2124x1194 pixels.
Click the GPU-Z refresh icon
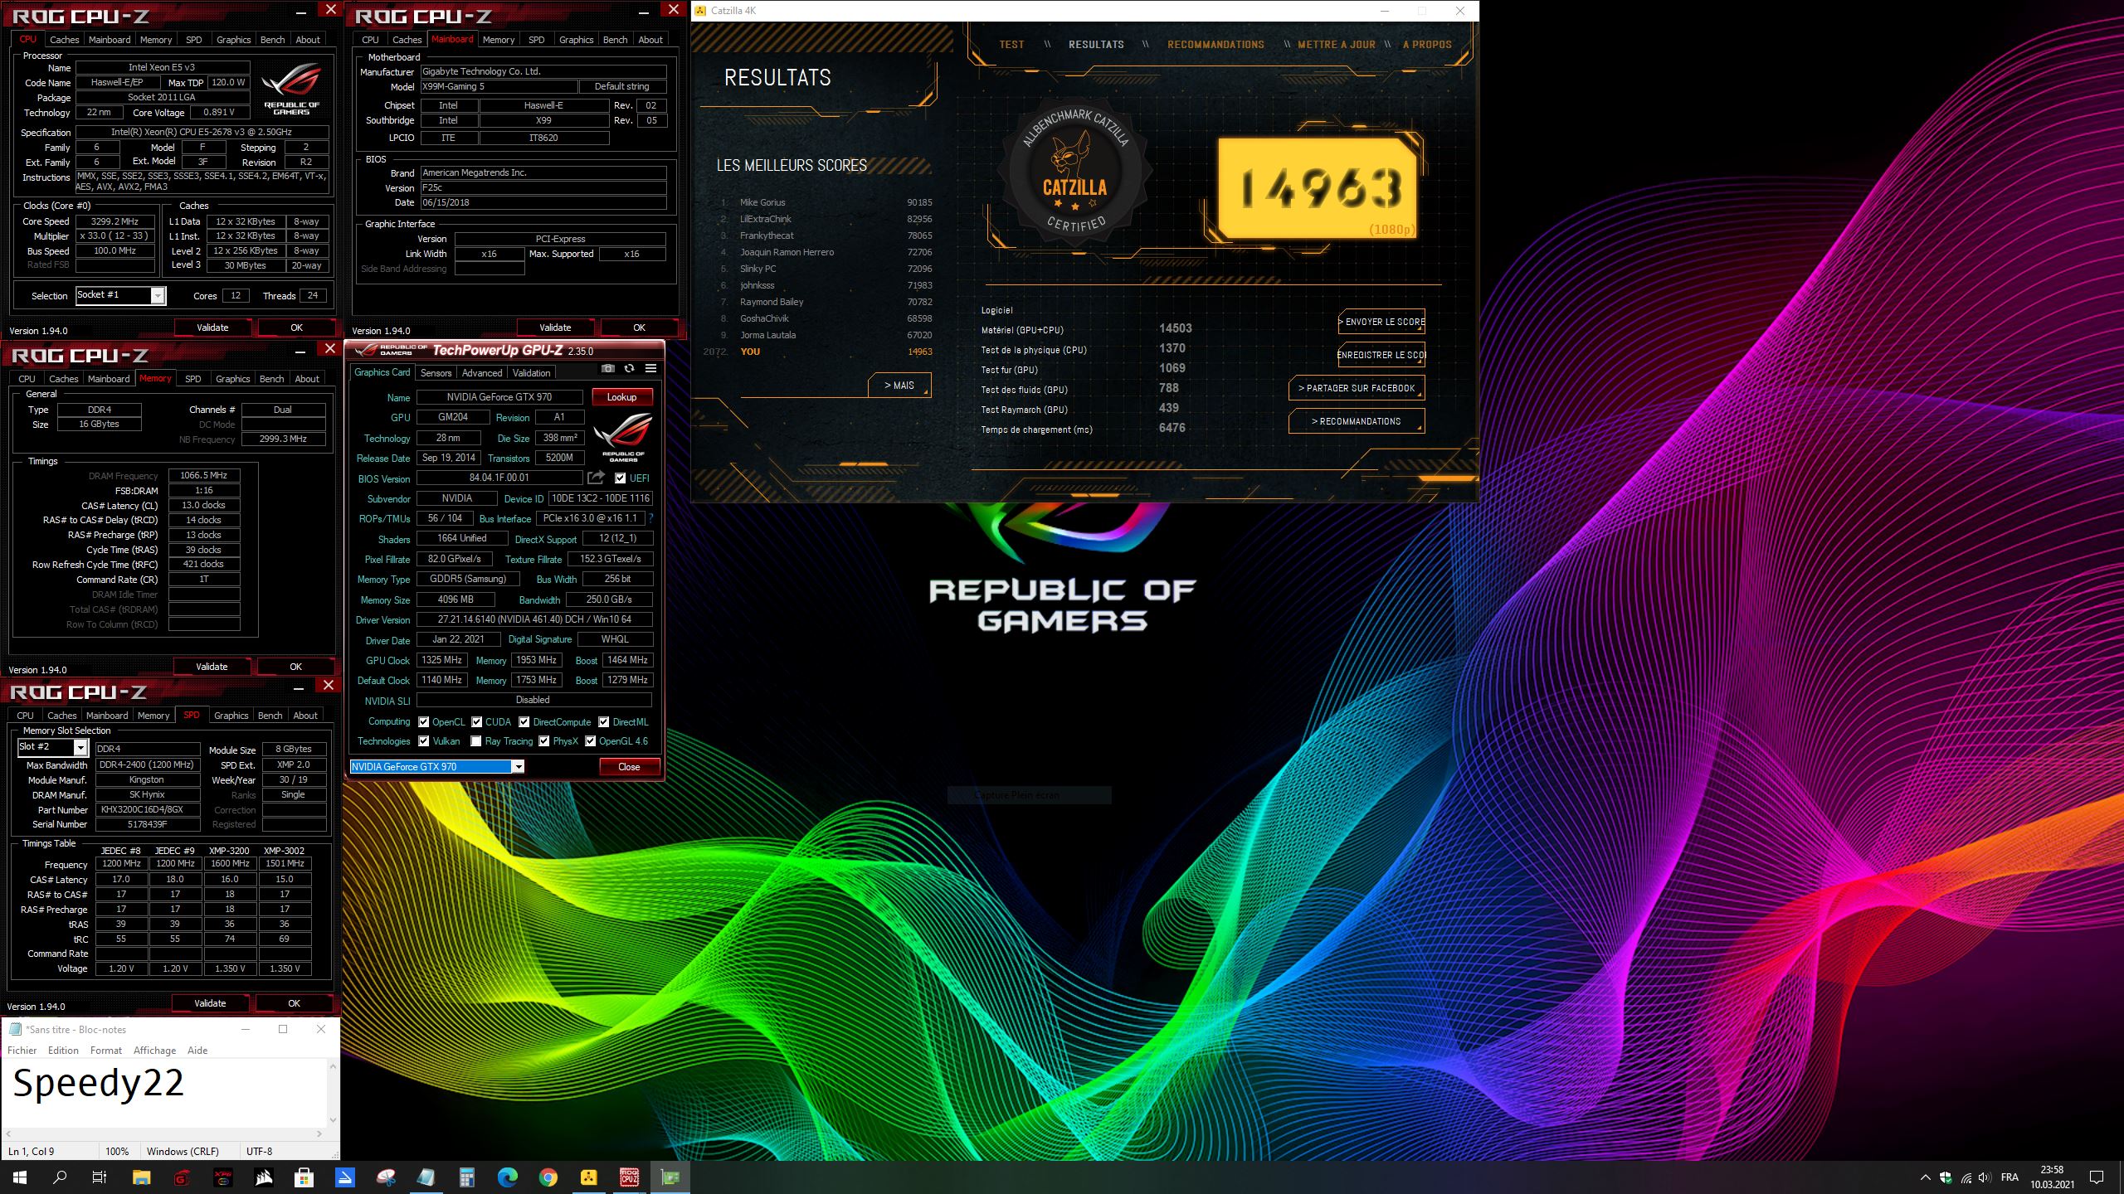[630, 369]
